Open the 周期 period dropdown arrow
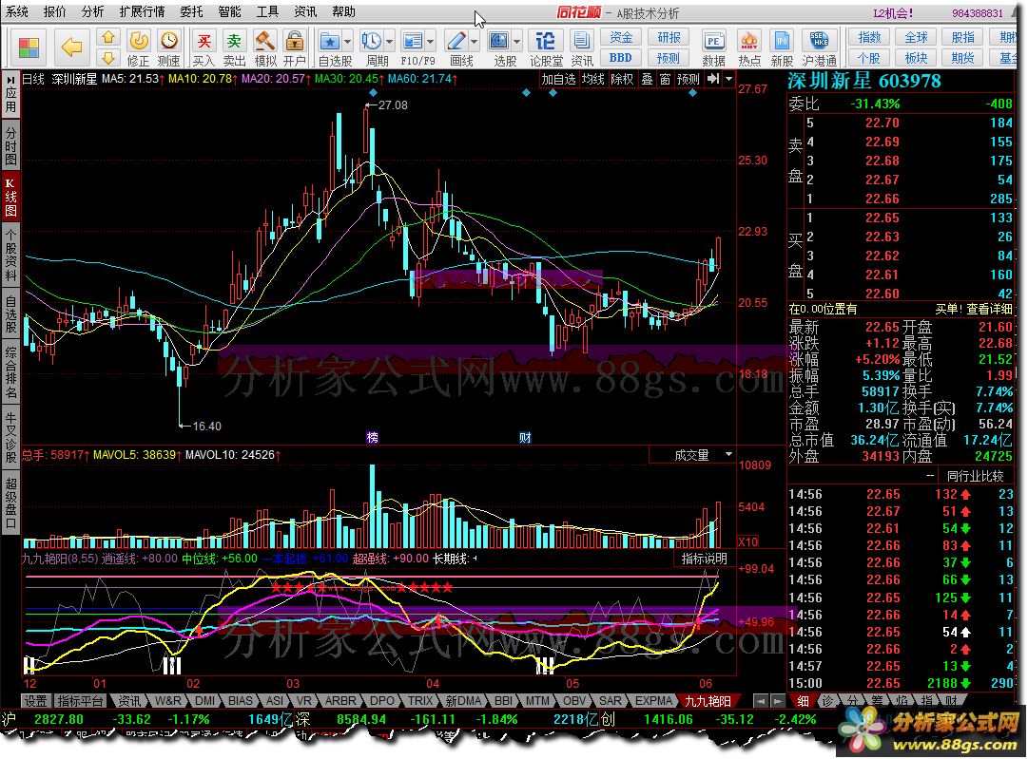This screenshot has height=759, width=1028. (390, 42)
